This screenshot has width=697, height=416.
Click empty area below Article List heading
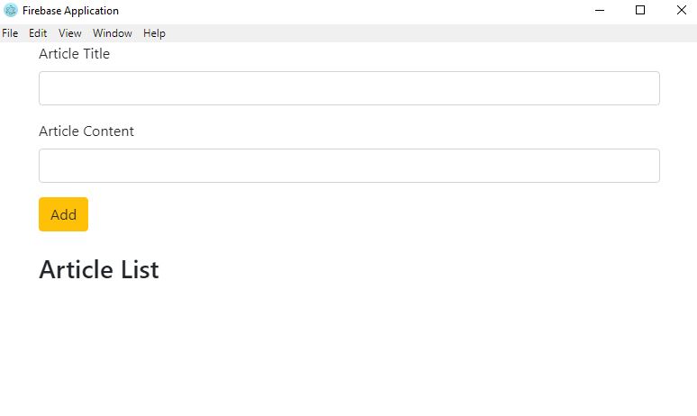pyautogui.click(x=348, y=351)
